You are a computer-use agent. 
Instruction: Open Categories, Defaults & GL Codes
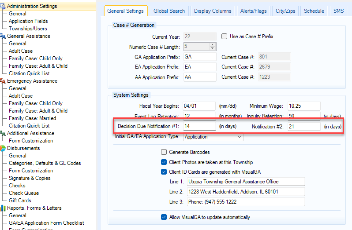pos(45,163)
